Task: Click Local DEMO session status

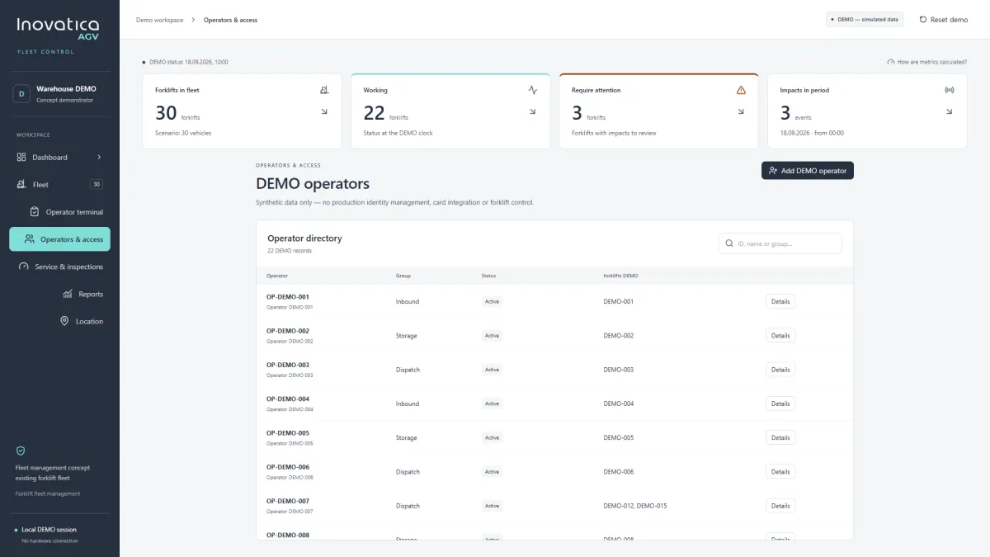Action: pos(49,530)
